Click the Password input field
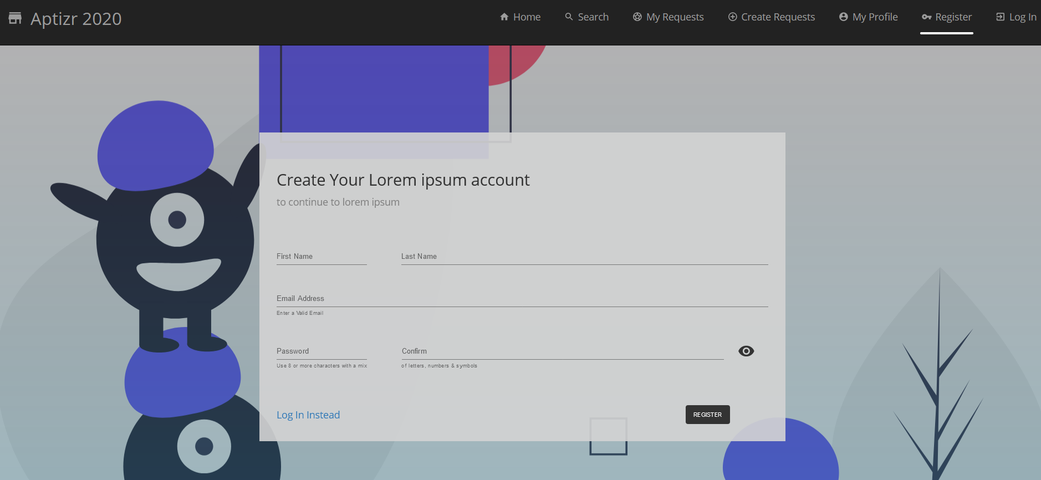Screen dimensions: 1041x480 322,351
